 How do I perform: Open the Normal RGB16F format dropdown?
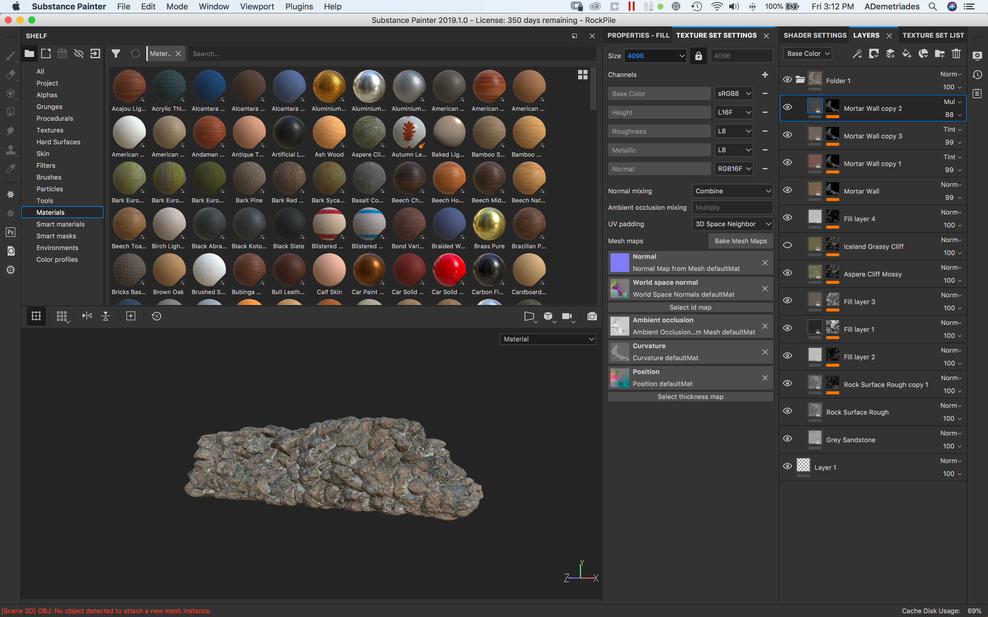pos(734,169)
